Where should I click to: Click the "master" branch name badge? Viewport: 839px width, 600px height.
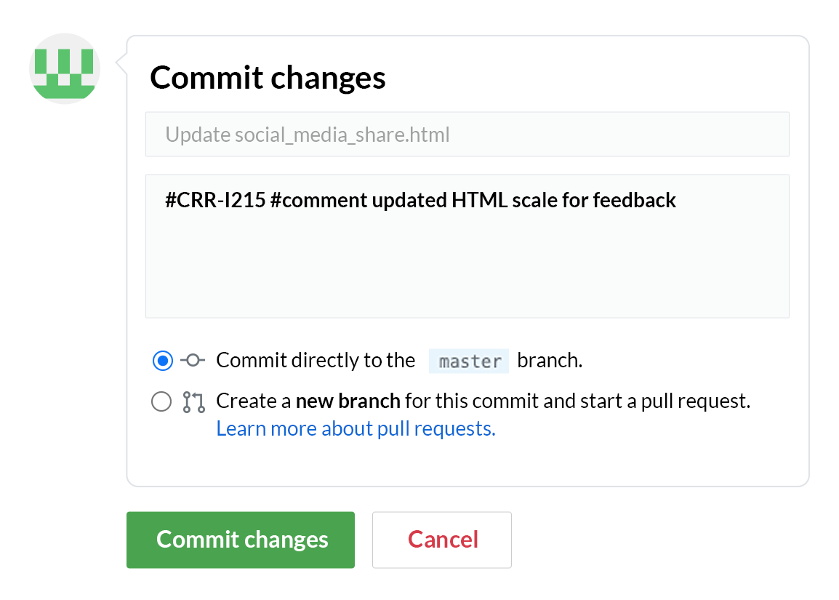coord(470,361)
